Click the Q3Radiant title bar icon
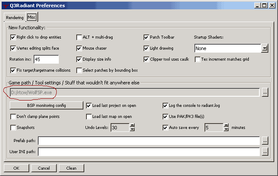This screenshot has width=278, height=176. click(x=6, y=6)
